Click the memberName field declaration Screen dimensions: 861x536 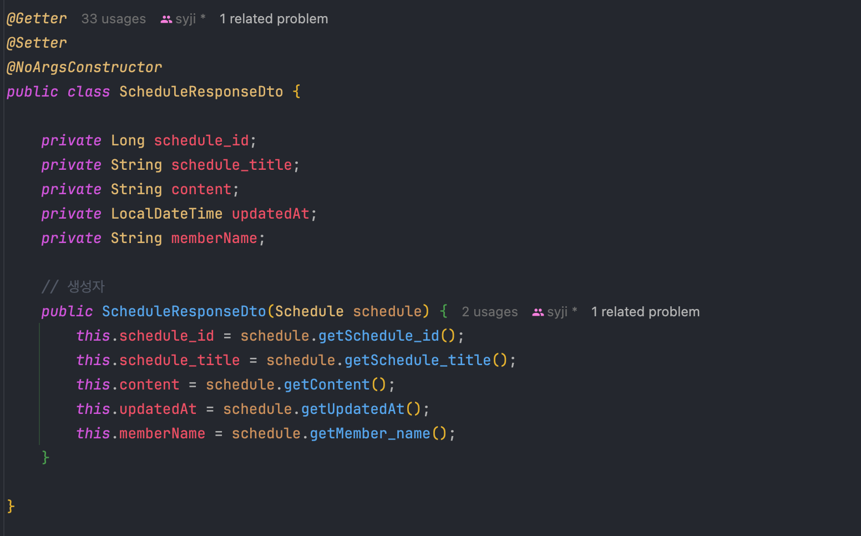[x=214, y=238]
